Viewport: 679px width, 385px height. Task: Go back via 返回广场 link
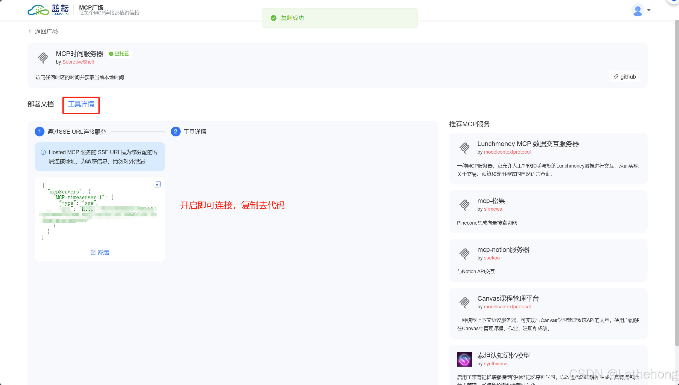(x=43, y=31)
